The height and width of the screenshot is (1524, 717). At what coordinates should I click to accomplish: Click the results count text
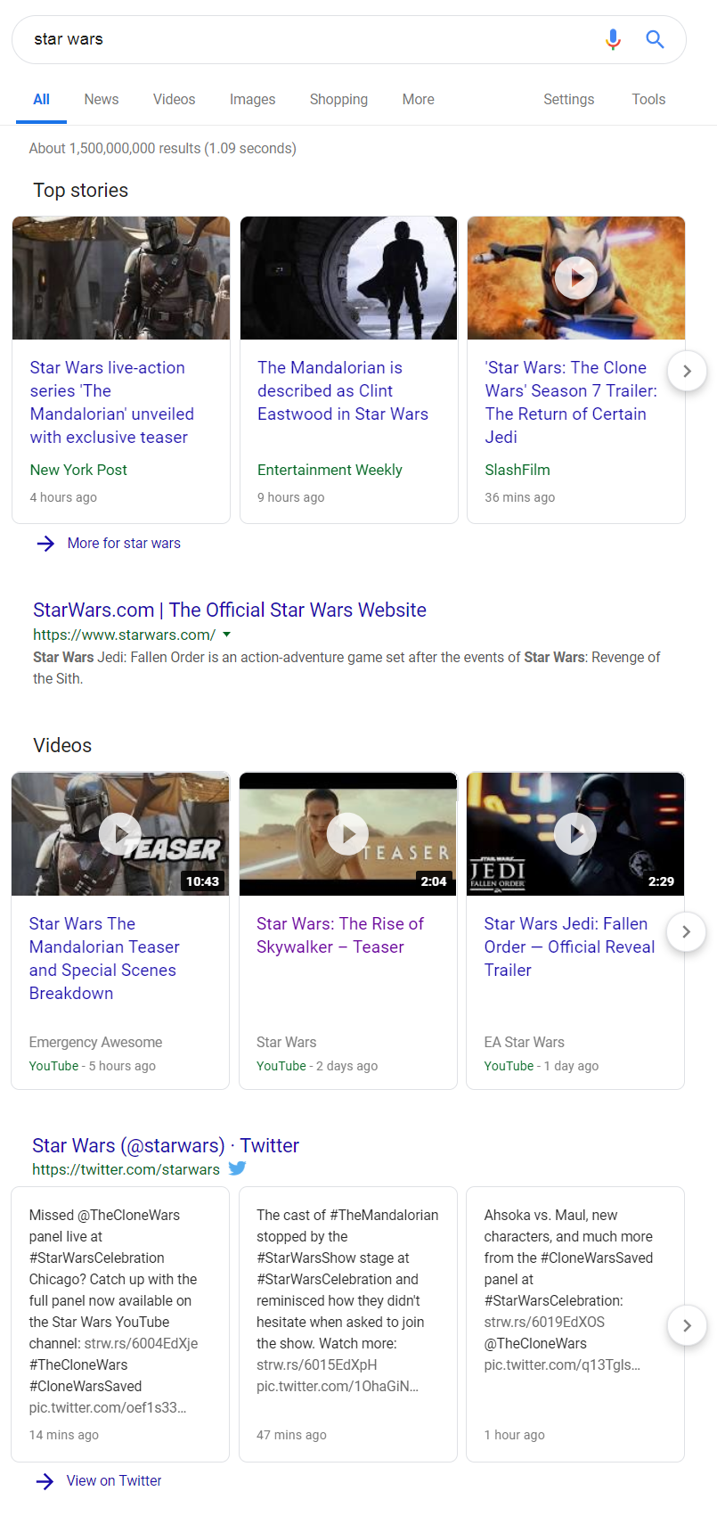[x=163, y=149]
